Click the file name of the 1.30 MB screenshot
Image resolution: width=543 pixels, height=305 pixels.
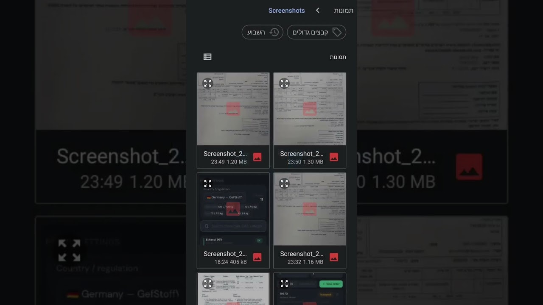[302, 154]
